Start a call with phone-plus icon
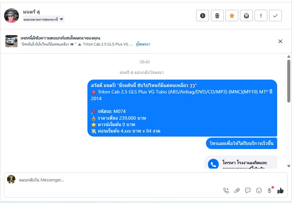292x203 pixels. 226,191
